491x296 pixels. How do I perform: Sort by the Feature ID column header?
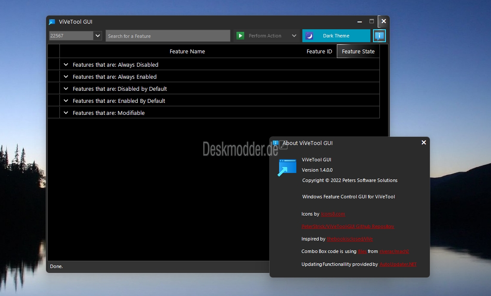(x=319, y=51)
